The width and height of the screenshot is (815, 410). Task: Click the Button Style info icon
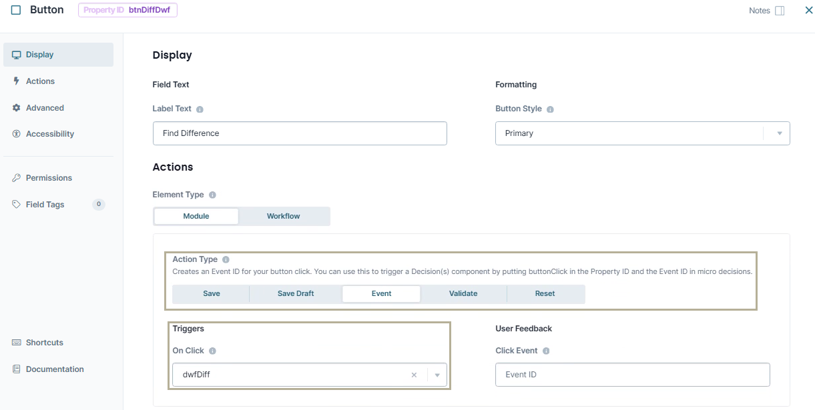[550, 109]
